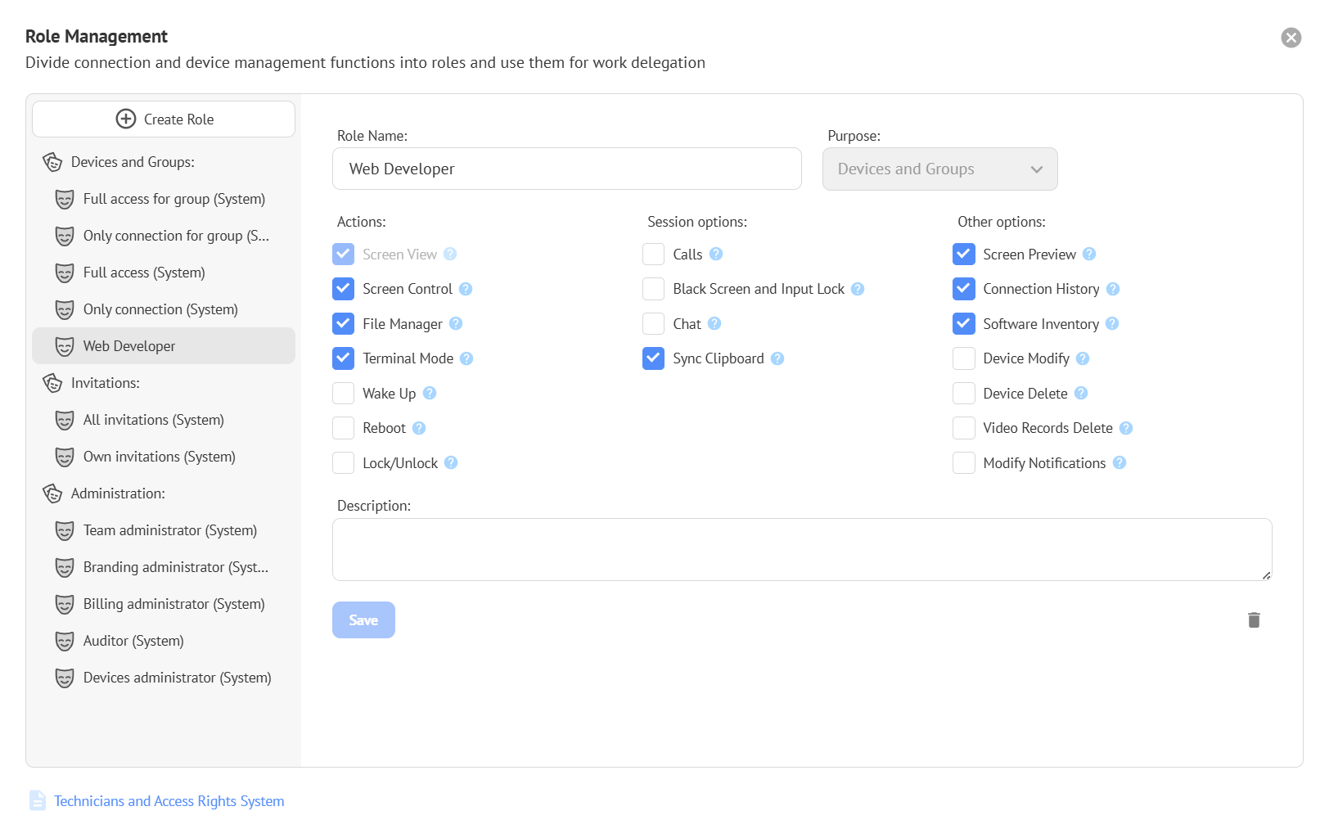Click inside the Description text area
The height and width of the screenshot is (838, 1329).
click(x=801, y=549)
